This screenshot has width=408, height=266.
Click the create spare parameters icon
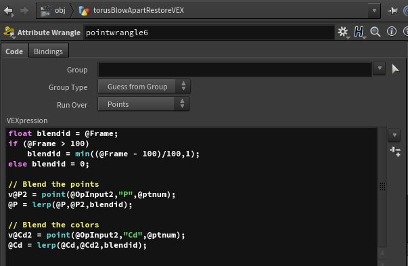(394, 152)
